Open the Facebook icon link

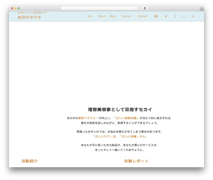coord(175,16)
